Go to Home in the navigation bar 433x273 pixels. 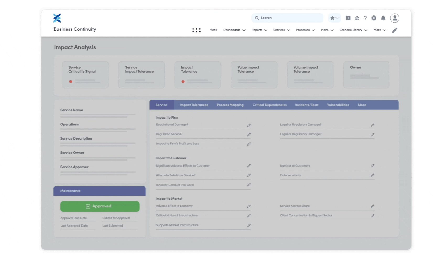[x=213, y=30]
